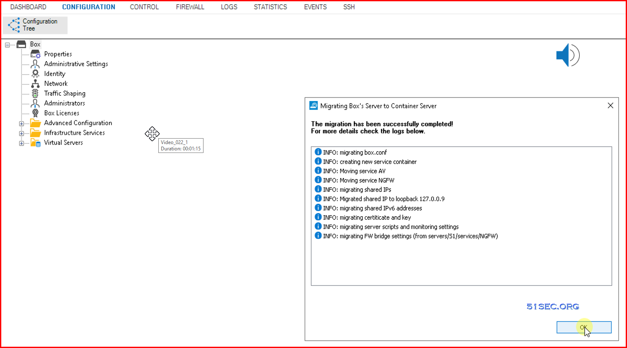Click info icon beside 'migrating shared IPs'
This screenshot has width=627, height=348.
318,189
